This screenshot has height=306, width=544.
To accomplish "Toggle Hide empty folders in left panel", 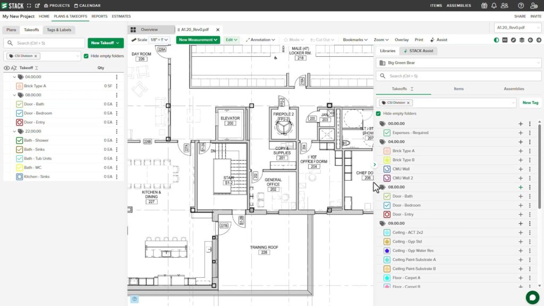I will (86, 56).
